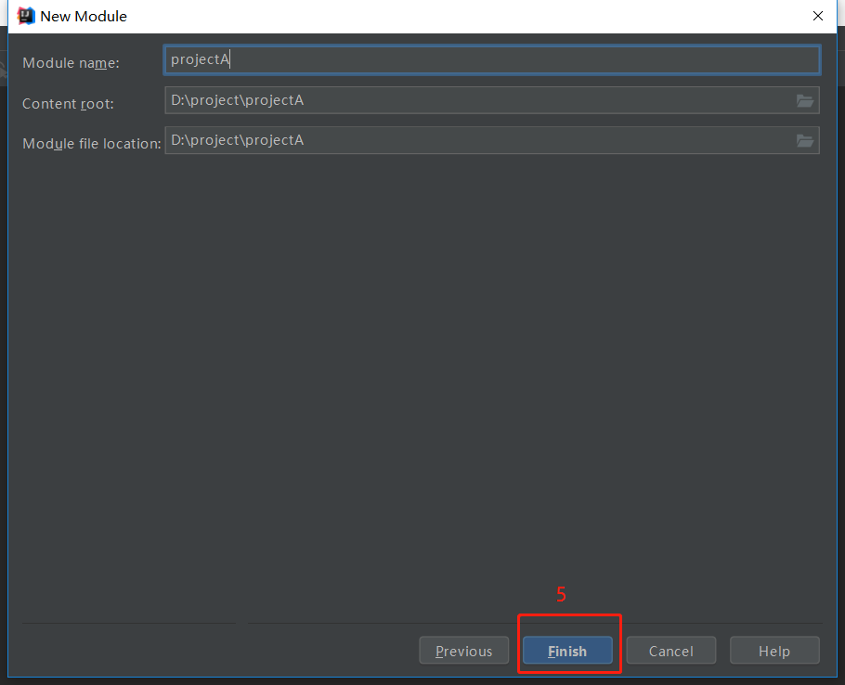Screen dimensions: 845x685
Task: Browse for Content root folder icon
Action: click(x=804, y=100)
